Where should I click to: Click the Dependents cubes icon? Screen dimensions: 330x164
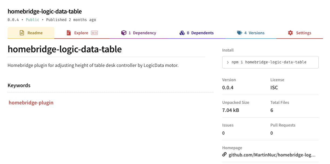tap(182, 33)
